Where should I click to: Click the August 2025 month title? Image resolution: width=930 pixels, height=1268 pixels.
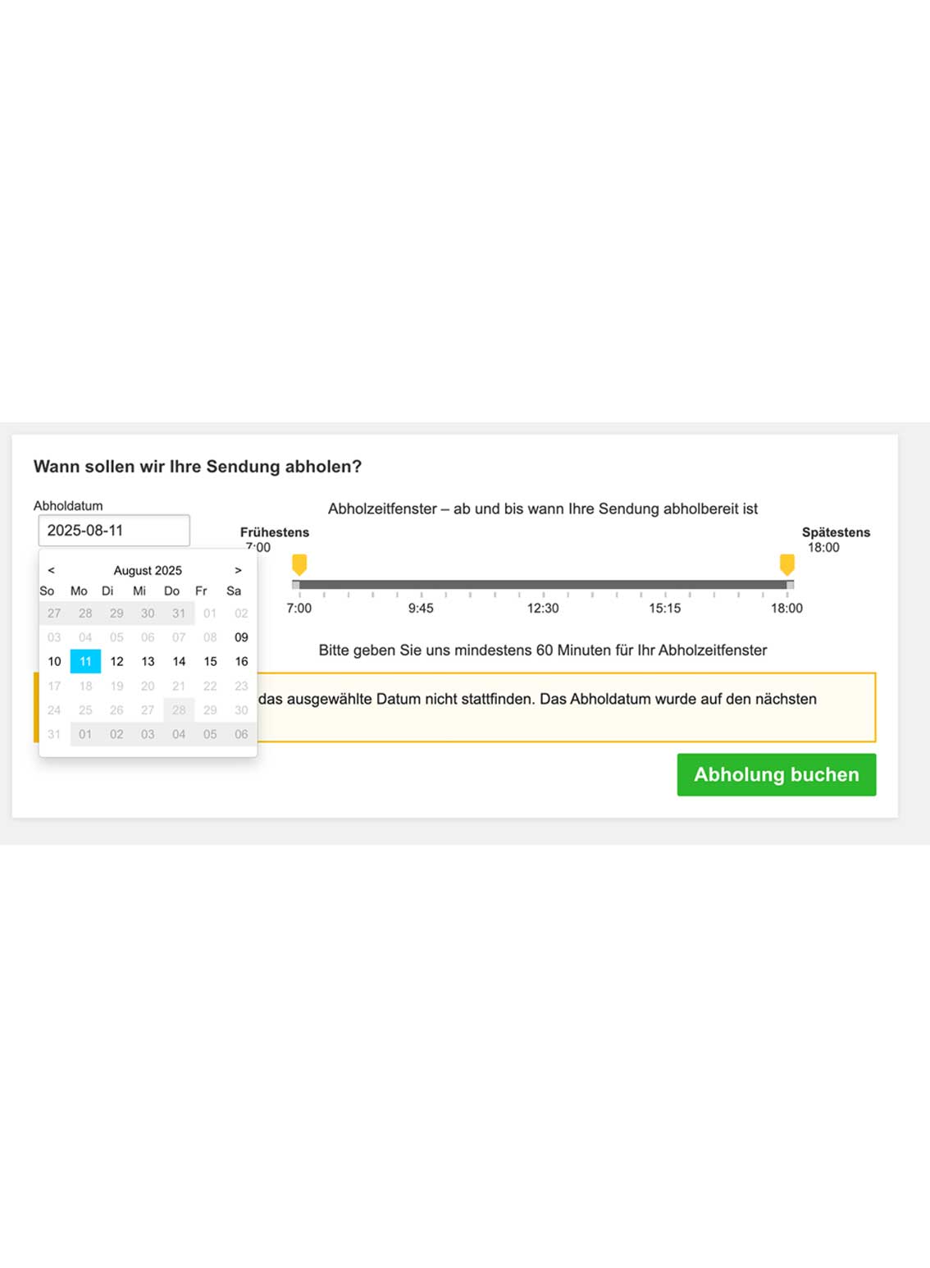pyautogui.click(x=148, y=570)
